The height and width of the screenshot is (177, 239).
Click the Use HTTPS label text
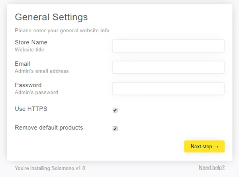[x=31, y=109]
